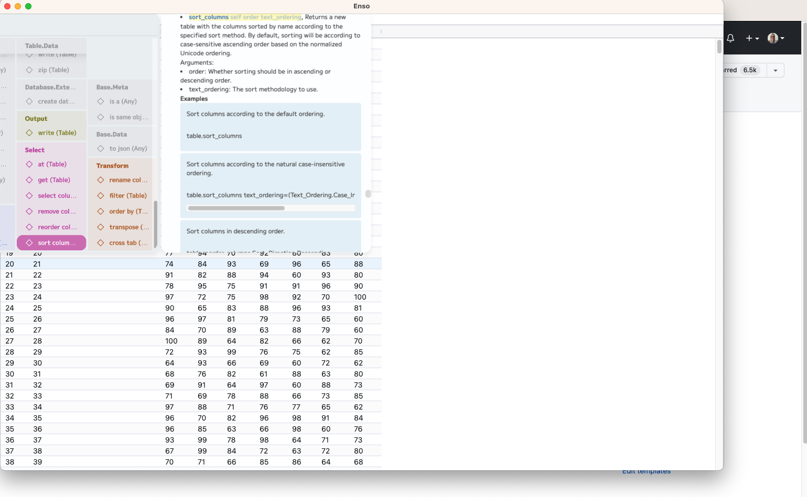807x497 pixels.
Task: Expand the plus create-new dropdown
Action: click(751, 38)
